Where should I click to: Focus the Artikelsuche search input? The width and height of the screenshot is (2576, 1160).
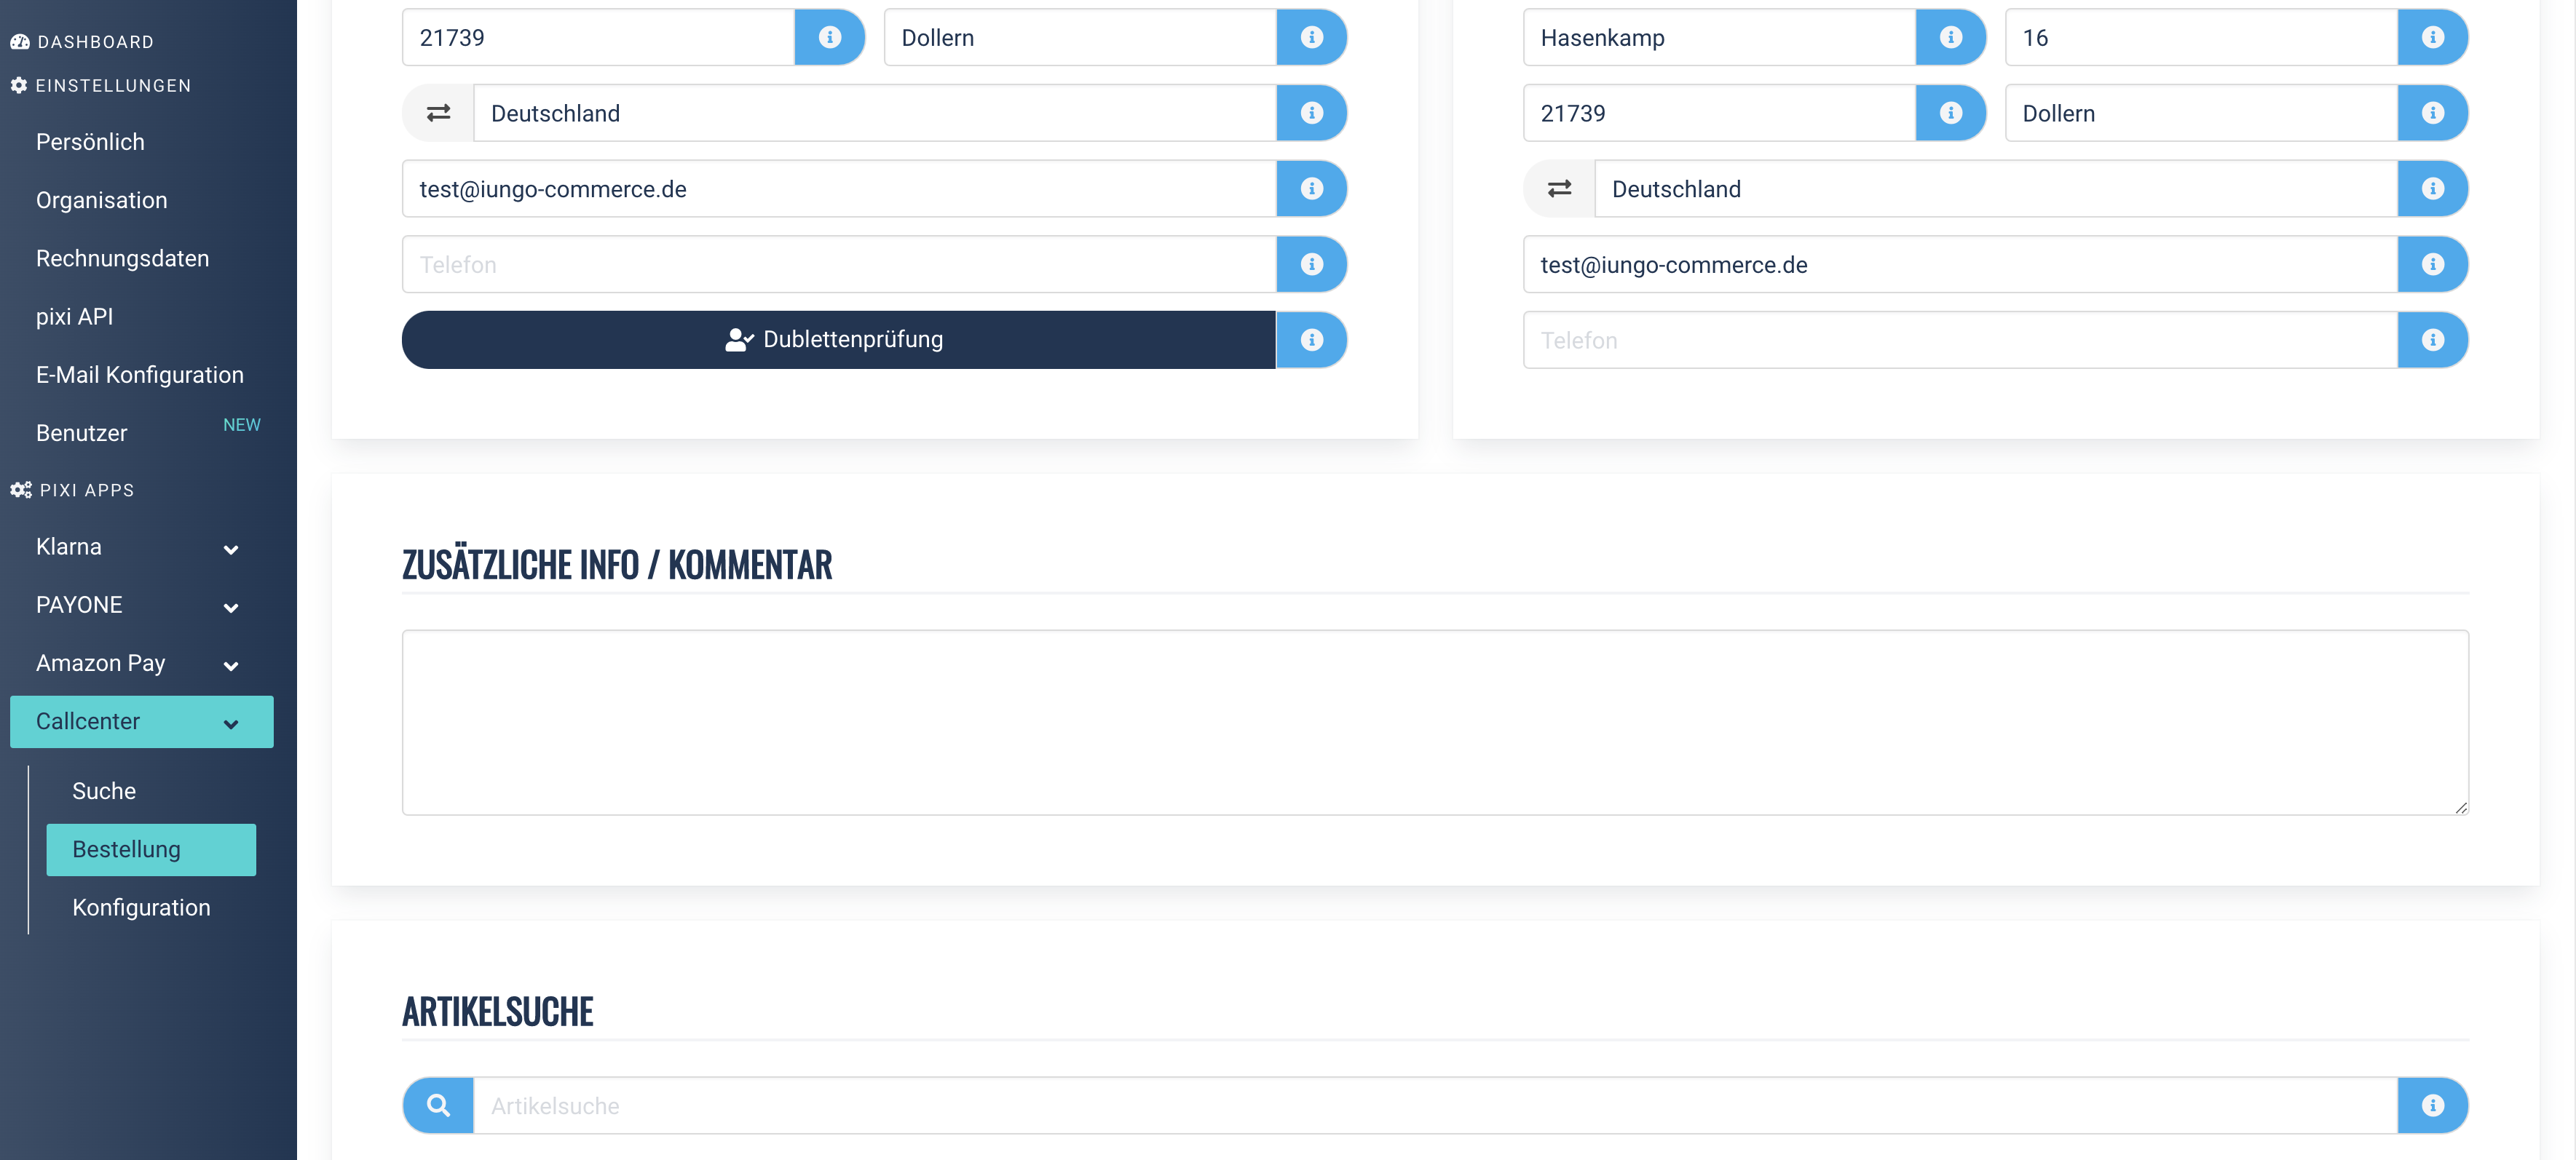point(1435,1105)
